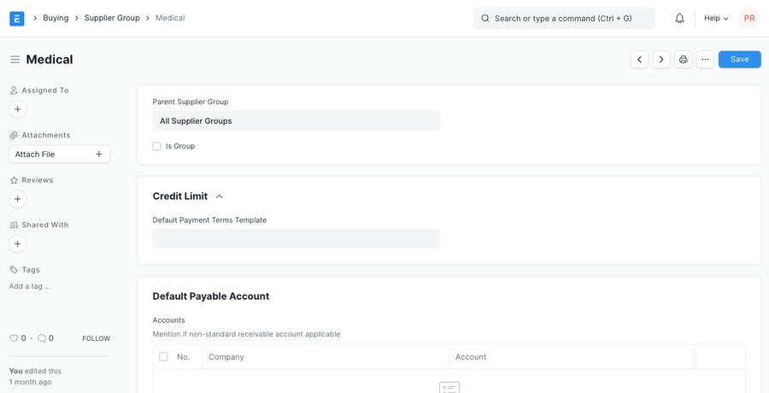Screen dimensions: 769x393
Task: Add a review with plus button
Action: [x=17, y=199]
